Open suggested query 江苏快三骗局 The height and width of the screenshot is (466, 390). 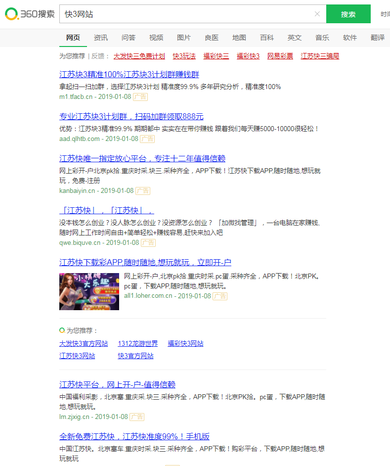coord(320,56)
